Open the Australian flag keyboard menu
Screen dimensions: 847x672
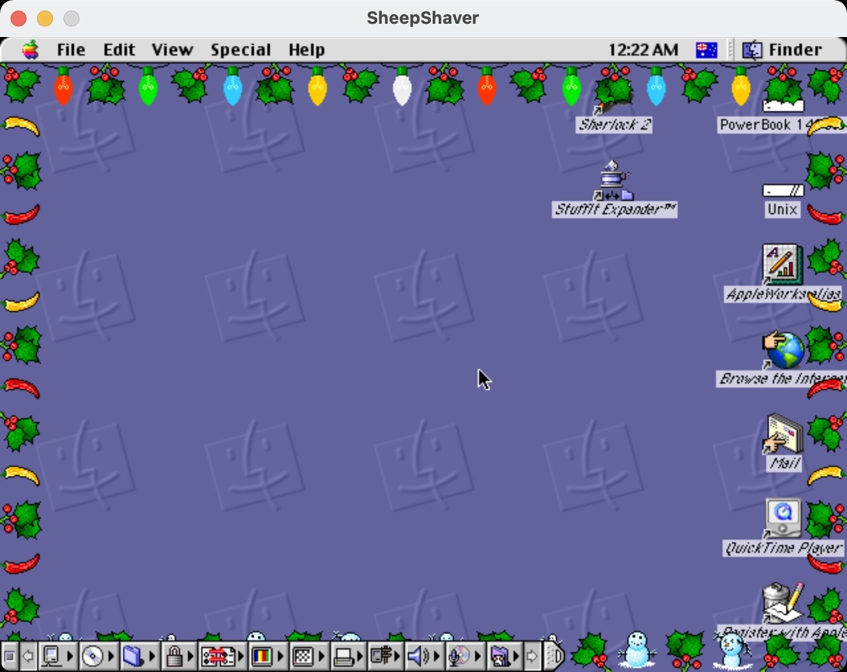pos(706,50)
